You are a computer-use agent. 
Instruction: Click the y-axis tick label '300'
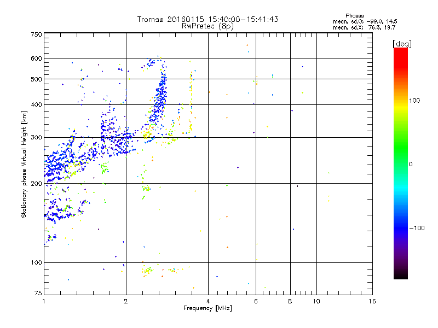click(x=36, y=138)
